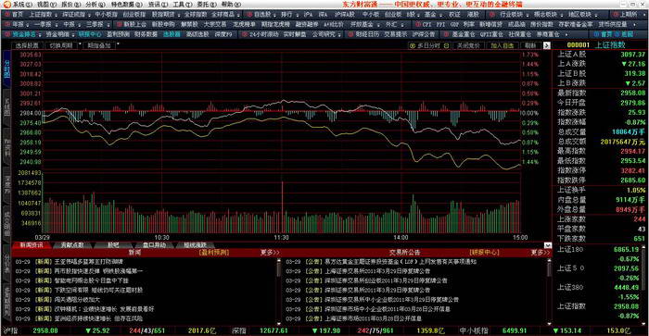Click the 刷新 button

[x=530, y=45]
